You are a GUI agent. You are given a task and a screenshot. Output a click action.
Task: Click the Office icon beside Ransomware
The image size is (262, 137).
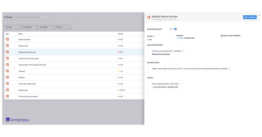[x=7, y=90]
